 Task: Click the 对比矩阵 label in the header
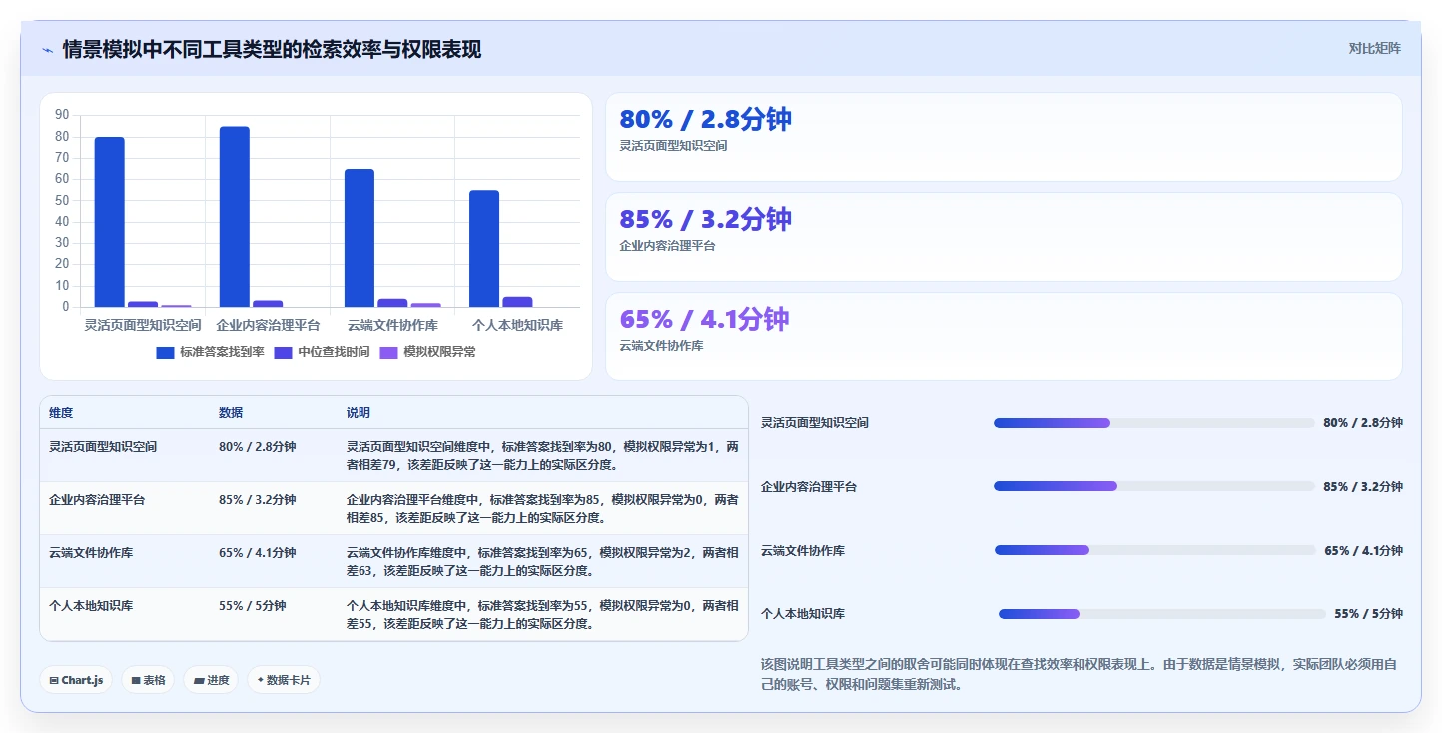click(x=1374, y=48)
